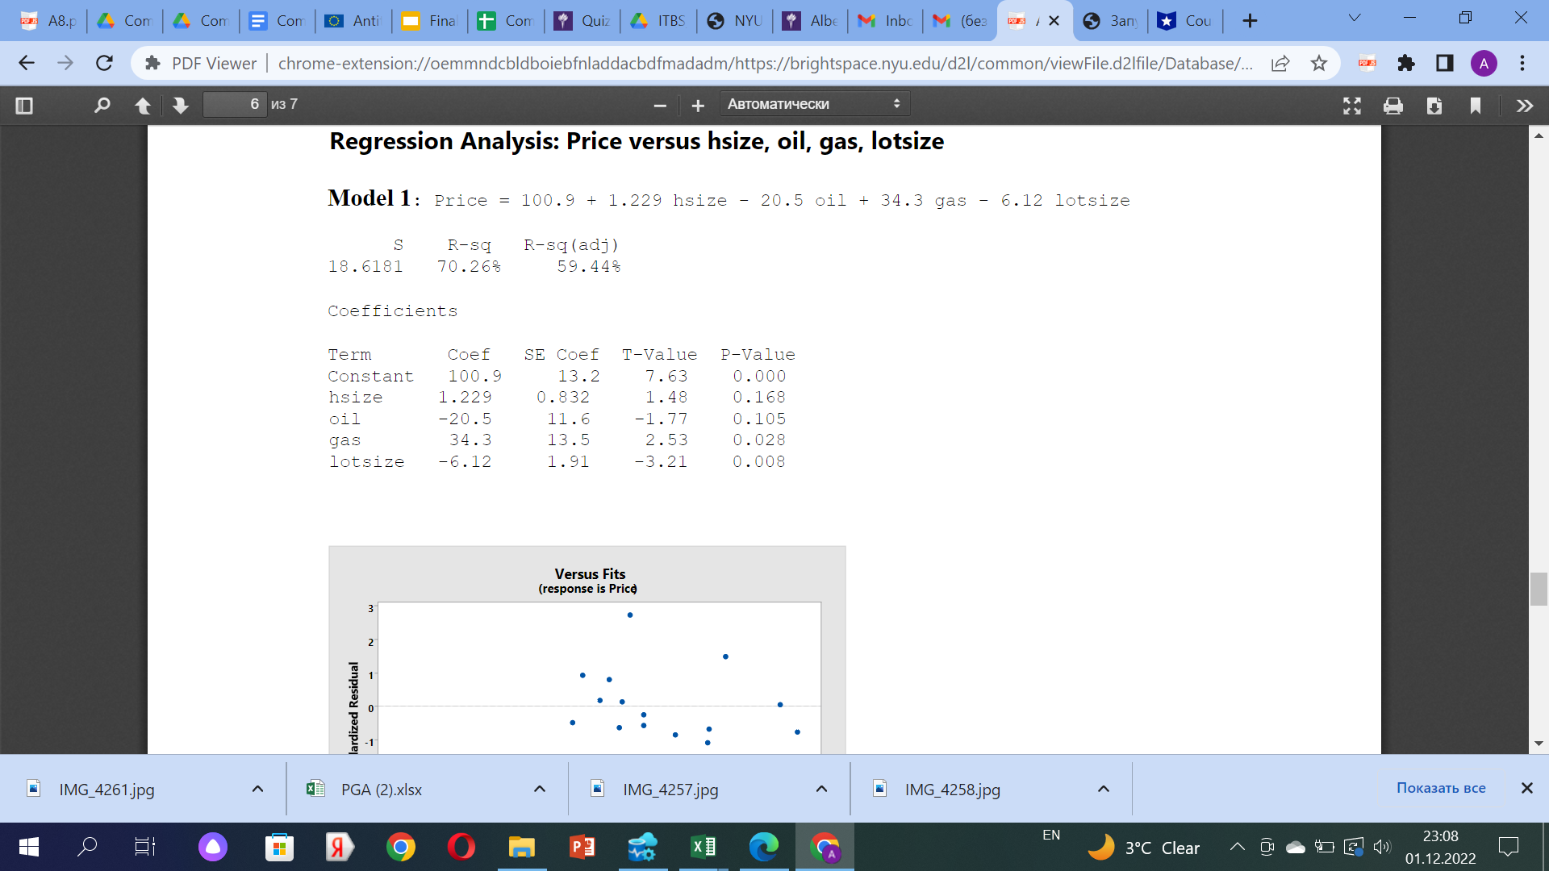Print the PDF document
Image resolution: width=1549 pixels, height=871 pixels.
[1393, 105]
